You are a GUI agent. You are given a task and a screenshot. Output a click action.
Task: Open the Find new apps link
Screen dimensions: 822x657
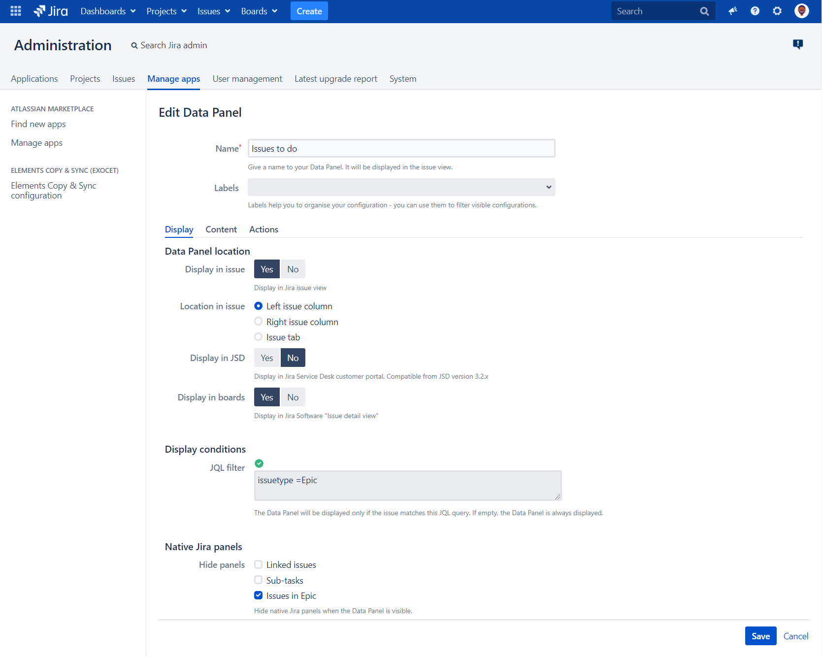coord(38,124)
